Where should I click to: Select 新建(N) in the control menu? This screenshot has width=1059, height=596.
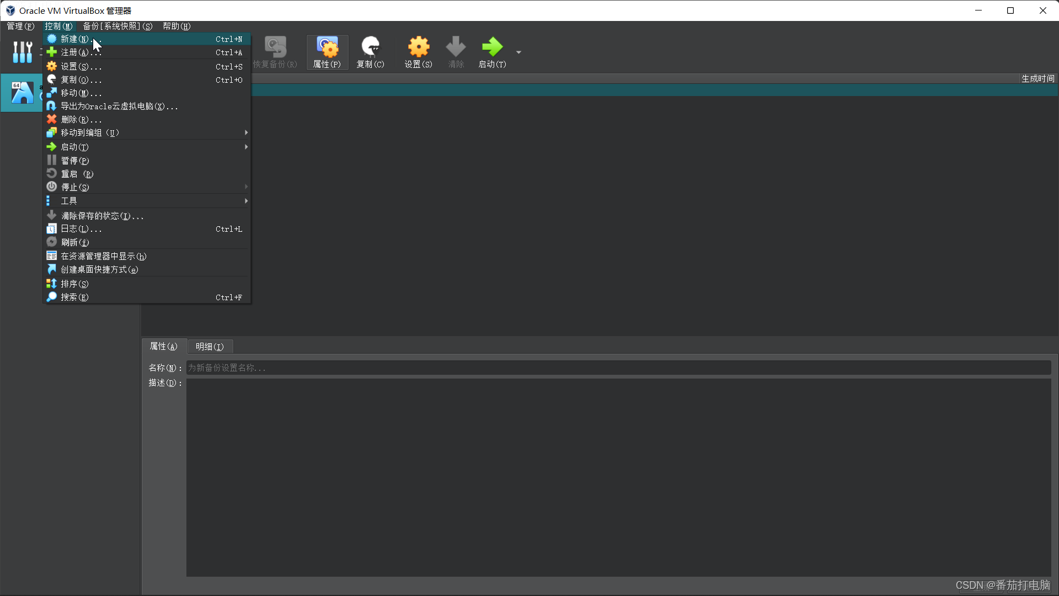tap(147, 39)
